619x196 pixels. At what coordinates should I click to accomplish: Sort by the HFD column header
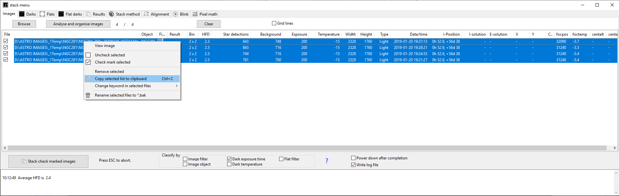(x=206, y=34)
